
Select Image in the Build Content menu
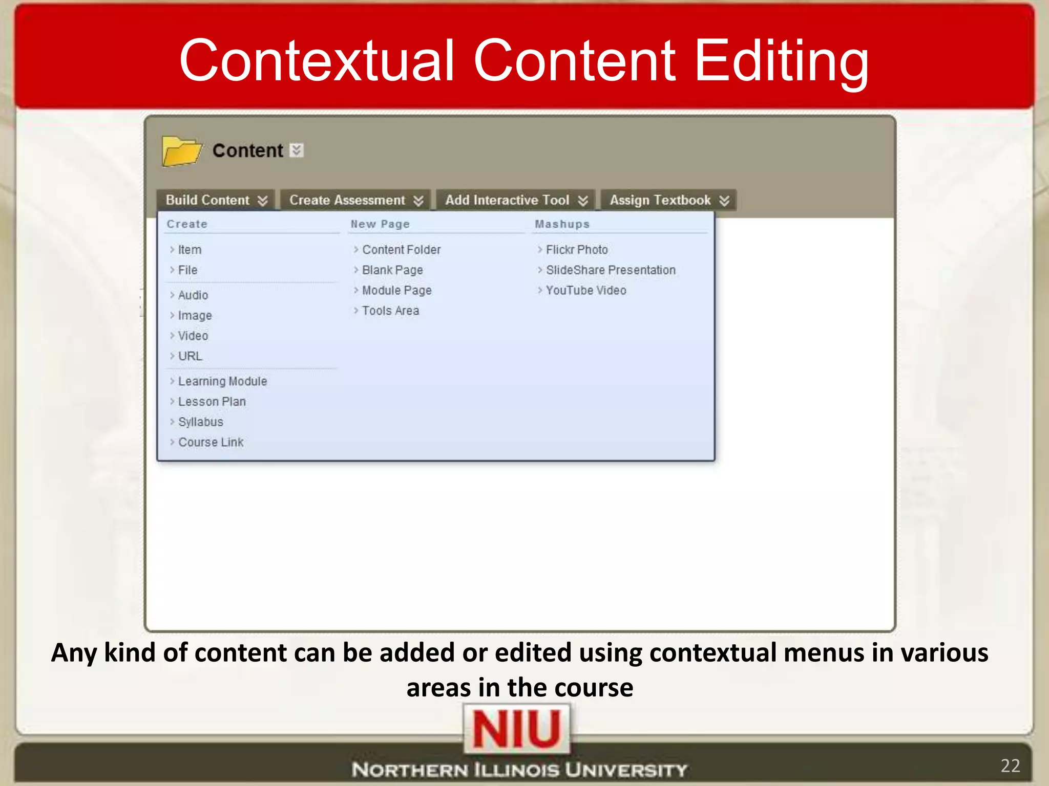click(195, 316)
